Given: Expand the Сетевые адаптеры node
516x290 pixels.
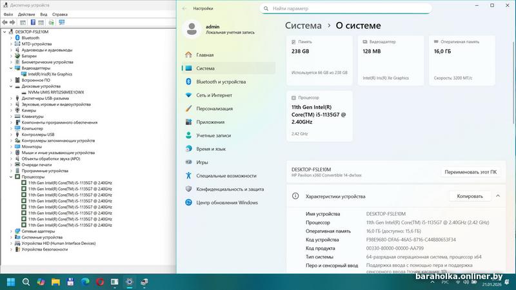Looking at the screenshot, I should coord(11,231).
